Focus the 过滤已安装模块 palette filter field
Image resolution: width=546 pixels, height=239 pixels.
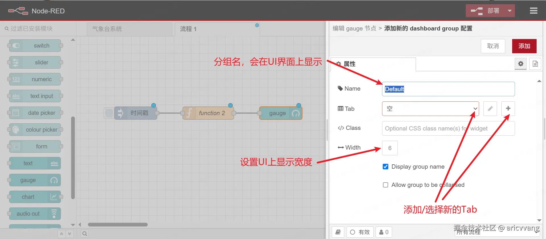[x=38, y=28]
